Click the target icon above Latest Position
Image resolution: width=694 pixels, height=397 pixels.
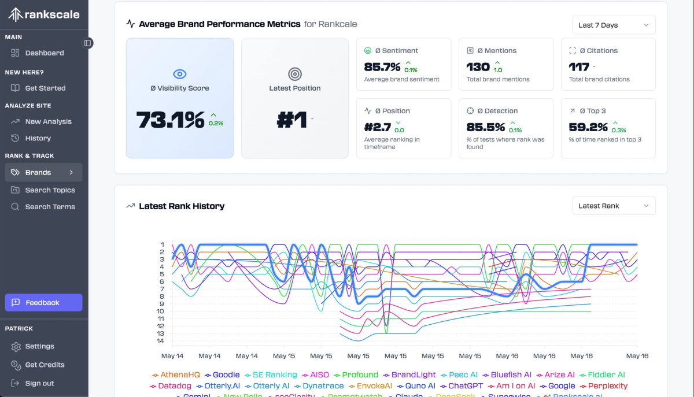pyautogui.click(x=295, y=74)
